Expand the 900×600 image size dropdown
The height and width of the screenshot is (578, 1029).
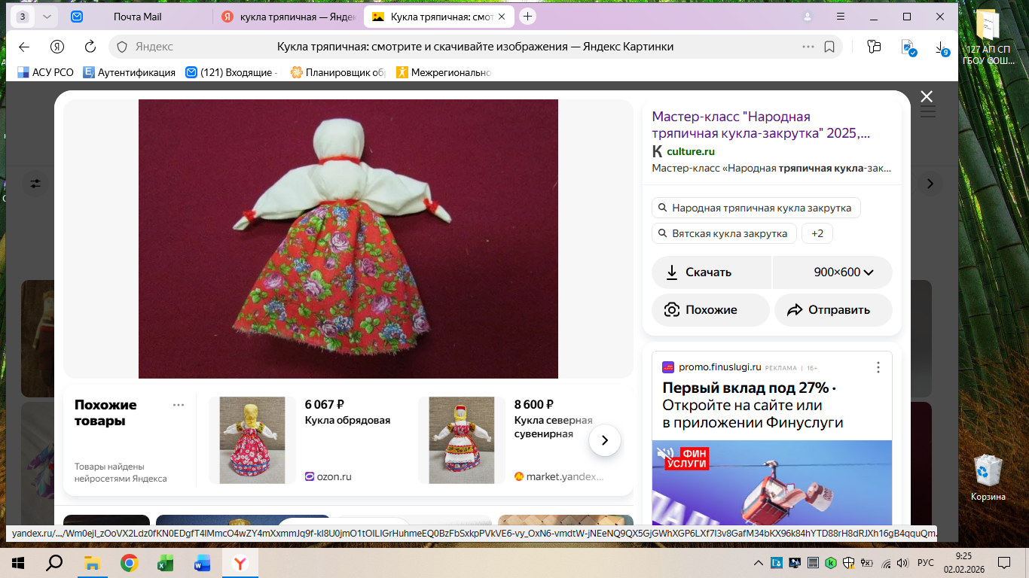(832, 272)
